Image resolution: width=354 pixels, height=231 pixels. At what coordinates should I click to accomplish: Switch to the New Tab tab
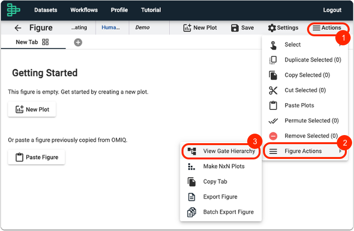coord(27,42)
